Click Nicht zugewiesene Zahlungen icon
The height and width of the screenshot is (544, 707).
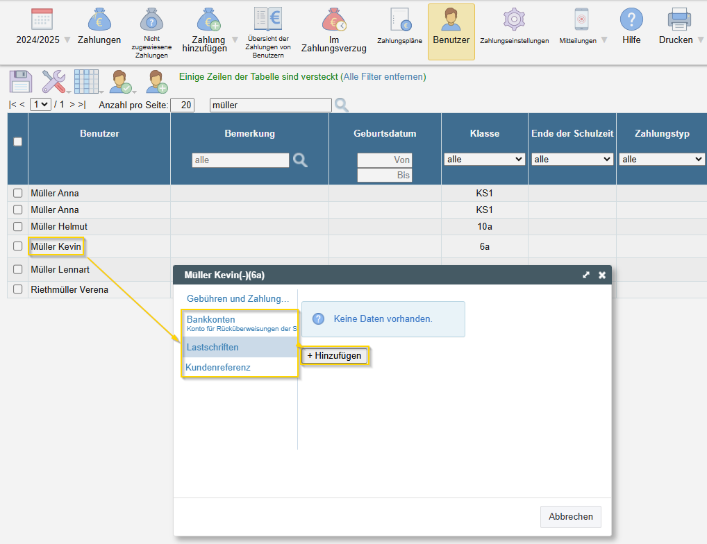coord(152,21)
